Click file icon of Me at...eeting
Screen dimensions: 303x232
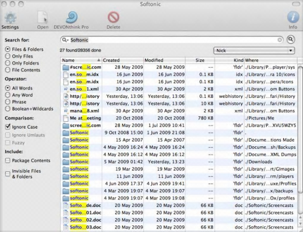pos(66,118)
